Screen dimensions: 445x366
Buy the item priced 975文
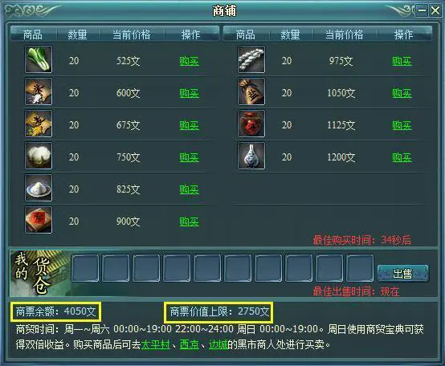point(402,61)
